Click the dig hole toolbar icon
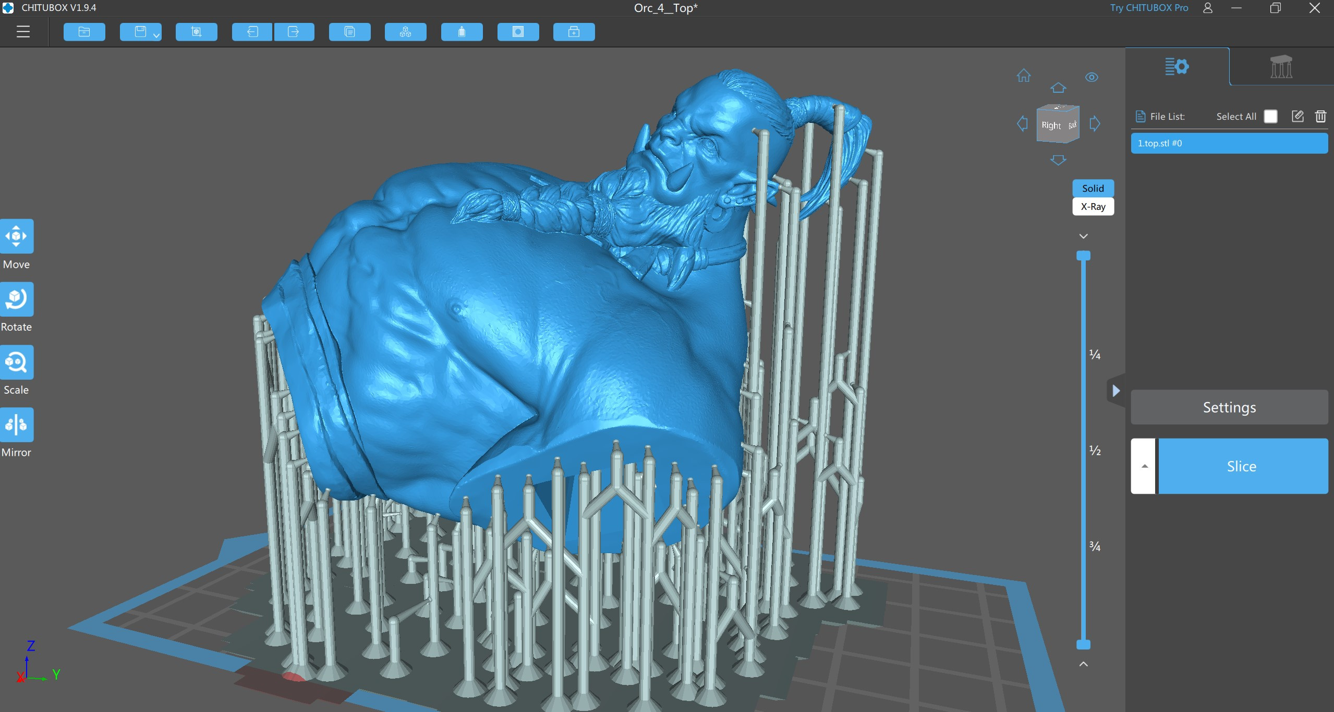 tap(518, 32)
